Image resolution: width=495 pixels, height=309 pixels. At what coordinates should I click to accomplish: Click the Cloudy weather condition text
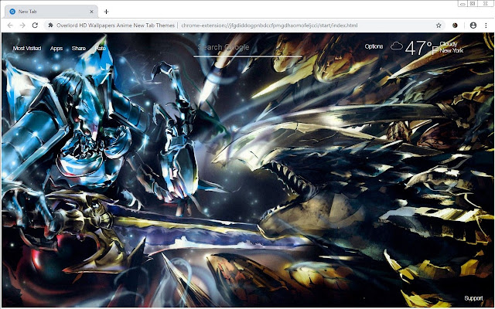pyautogui.click(x=449, y=44)
